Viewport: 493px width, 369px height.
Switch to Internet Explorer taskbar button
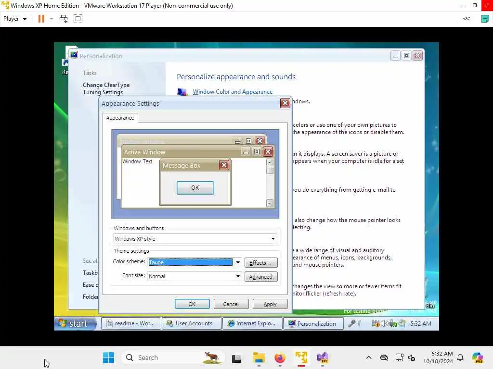click(252, 323)
